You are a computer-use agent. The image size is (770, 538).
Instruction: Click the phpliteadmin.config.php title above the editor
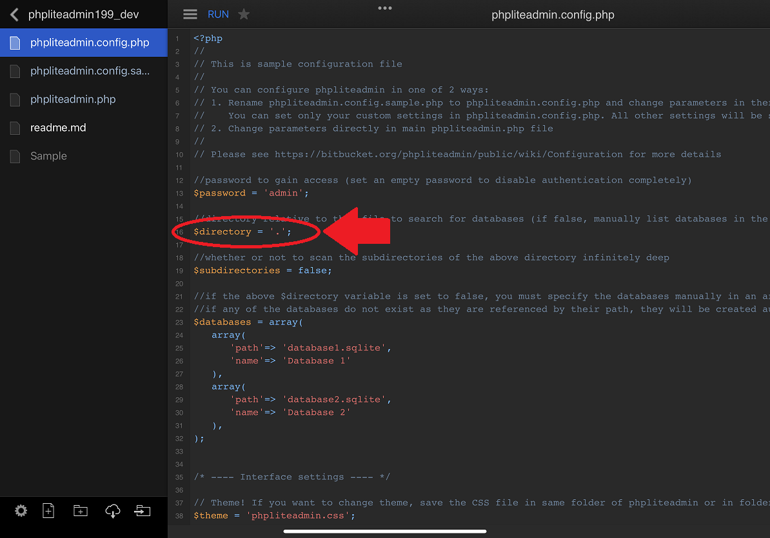tap(553, 15)
